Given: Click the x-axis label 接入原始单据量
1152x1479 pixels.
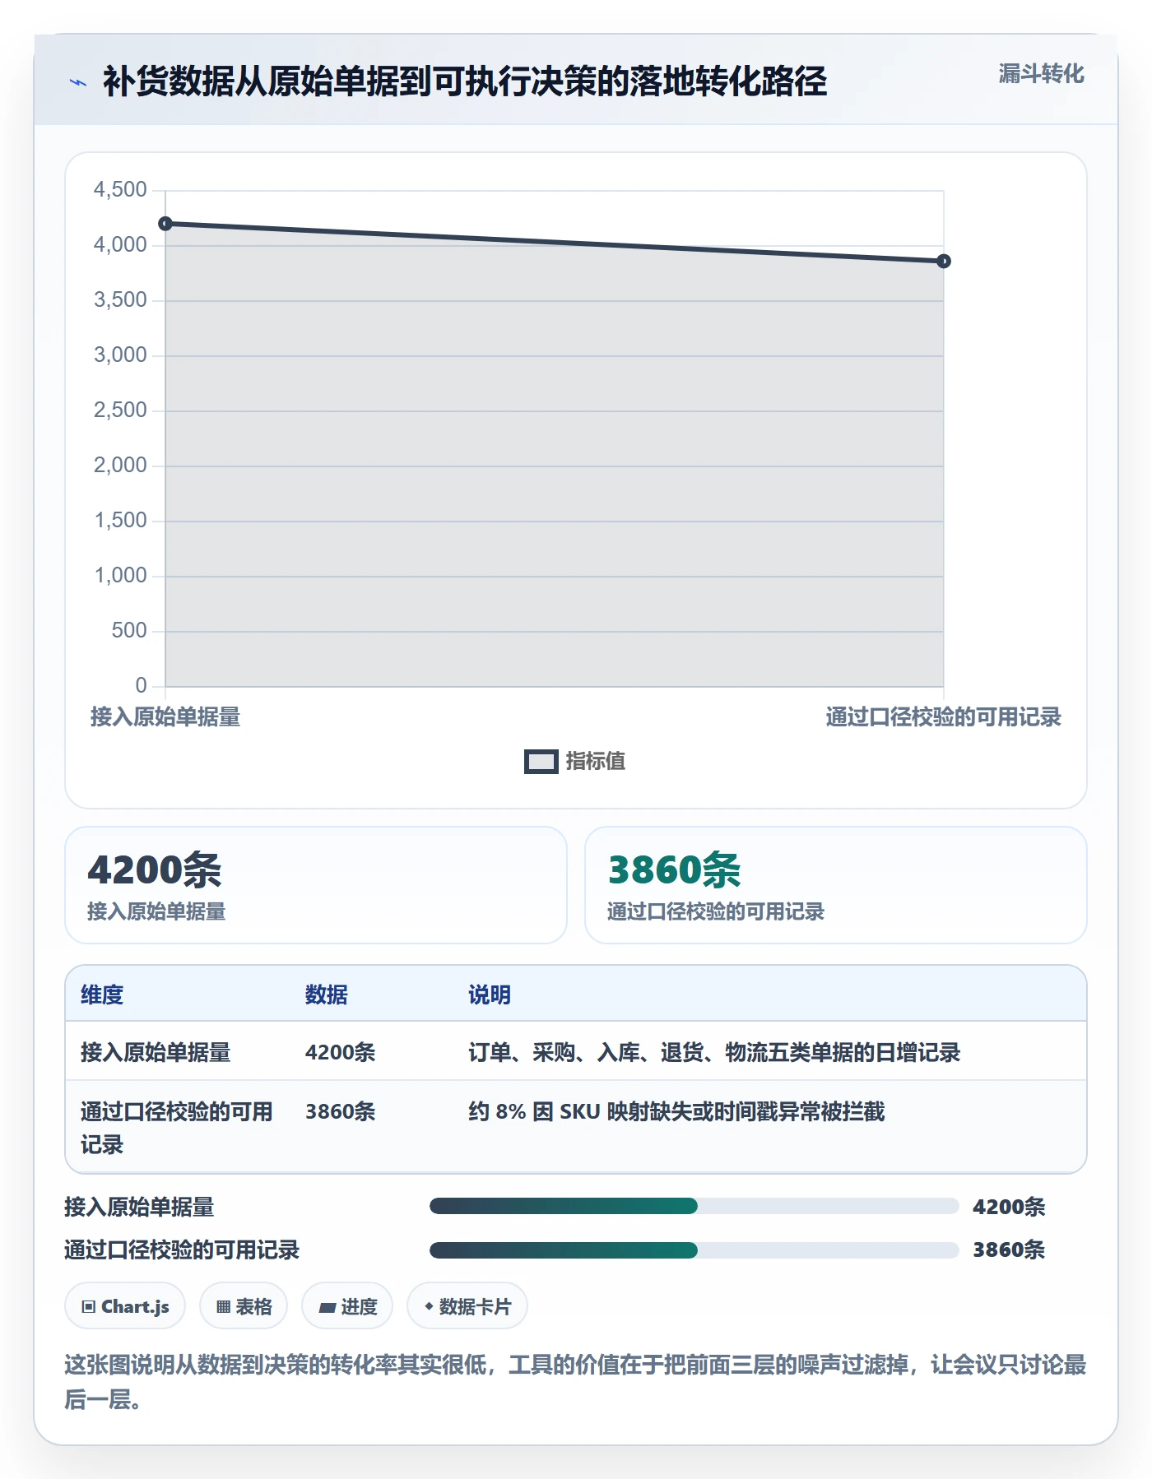Looking at the screenshot, I should click(x=165, y=717).
